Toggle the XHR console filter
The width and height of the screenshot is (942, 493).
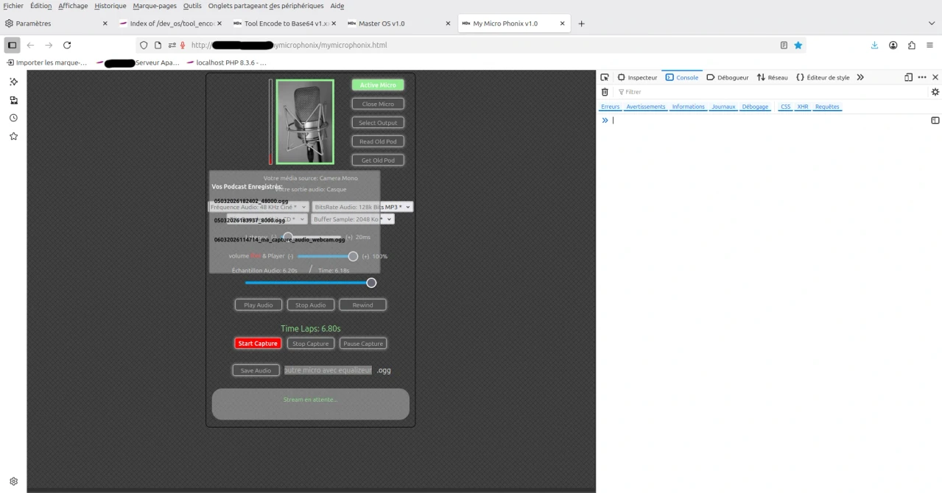coord(803,107)
